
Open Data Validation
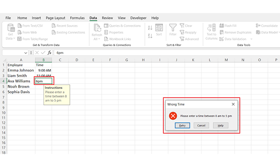233,39
